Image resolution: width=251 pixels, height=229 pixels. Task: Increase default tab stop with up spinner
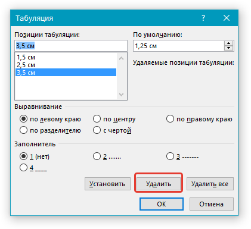228,43
